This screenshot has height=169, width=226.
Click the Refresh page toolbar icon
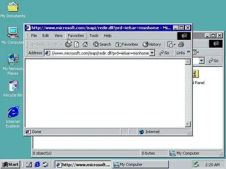[76, 44]
